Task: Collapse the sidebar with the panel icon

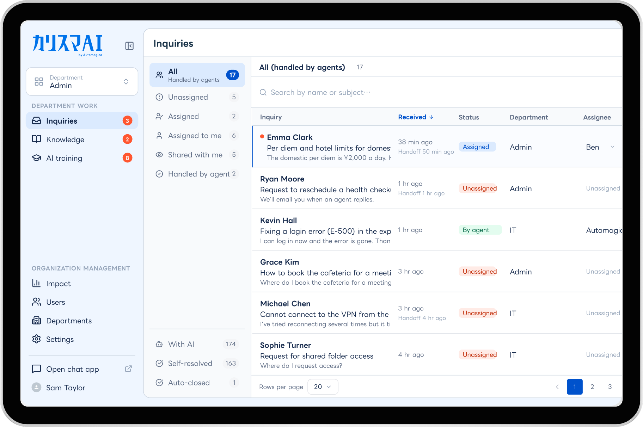Action: pyautogui.click(x=129, y=46)
